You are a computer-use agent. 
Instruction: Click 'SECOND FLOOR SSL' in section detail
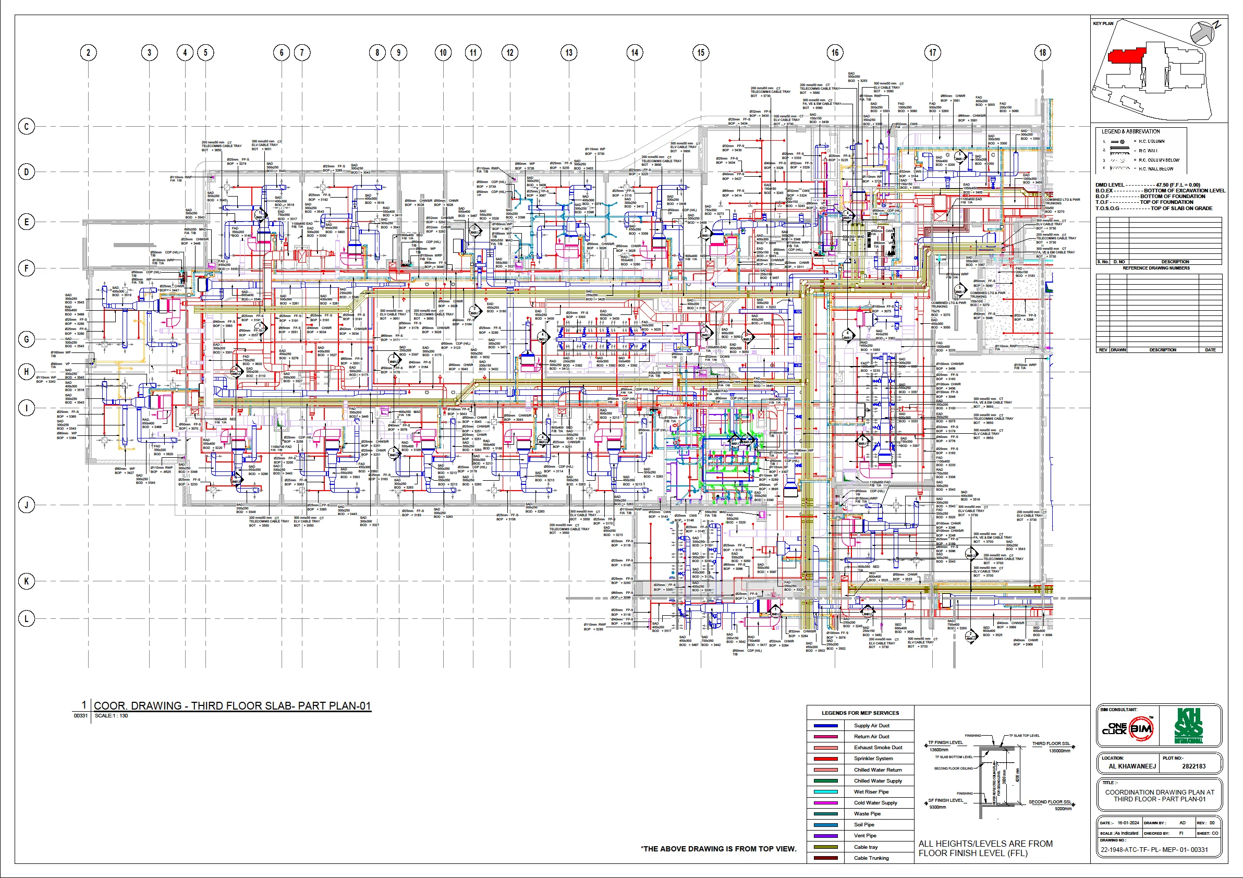pos(1050,802)
